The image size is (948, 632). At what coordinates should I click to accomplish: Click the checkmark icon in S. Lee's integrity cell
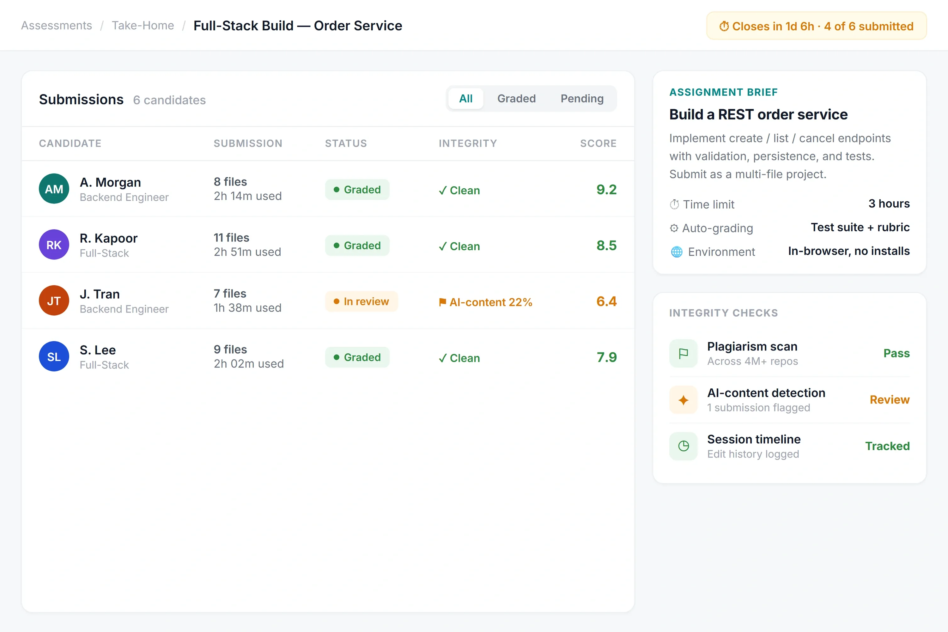point(443,358)
